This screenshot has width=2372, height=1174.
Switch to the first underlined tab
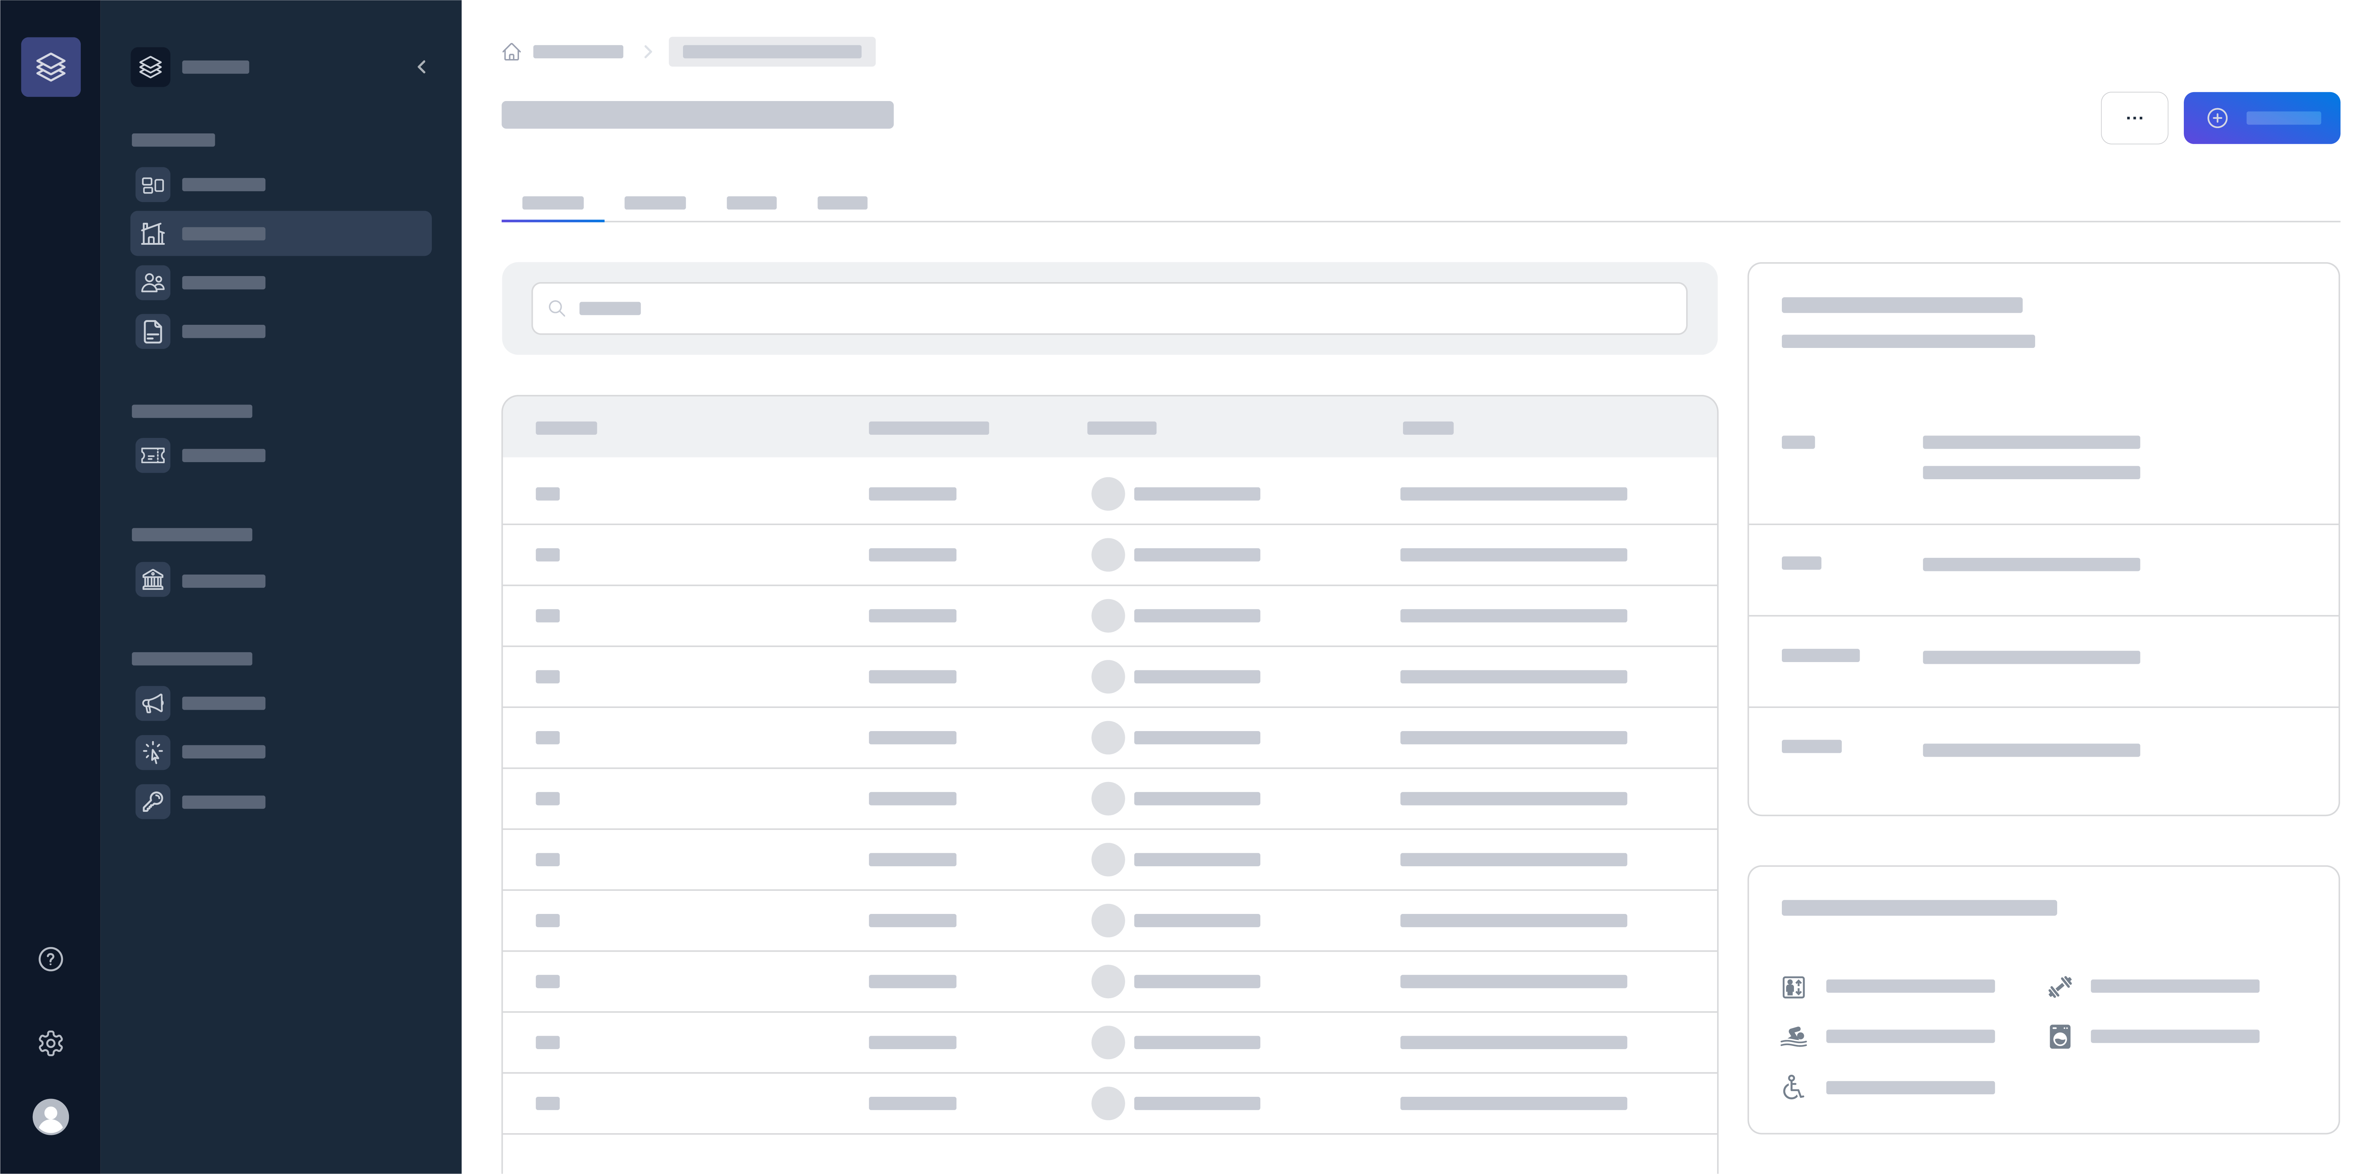pyautogui.click(x=552, y=202)
